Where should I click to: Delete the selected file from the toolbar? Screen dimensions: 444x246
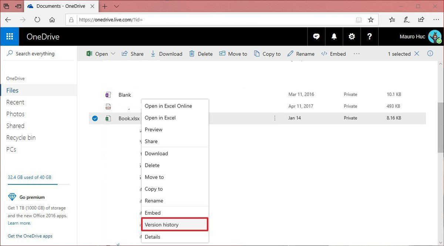pyautogui.click(x=201, y=54)
